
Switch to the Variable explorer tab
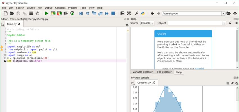coord(143,72)
